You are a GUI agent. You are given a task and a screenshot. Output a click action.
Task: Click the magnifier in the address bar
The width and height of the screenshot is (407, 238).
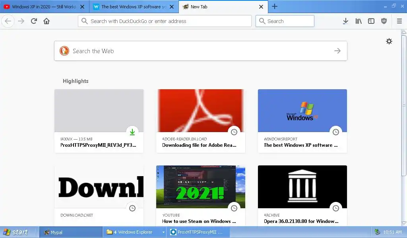[x=84, y=21]
